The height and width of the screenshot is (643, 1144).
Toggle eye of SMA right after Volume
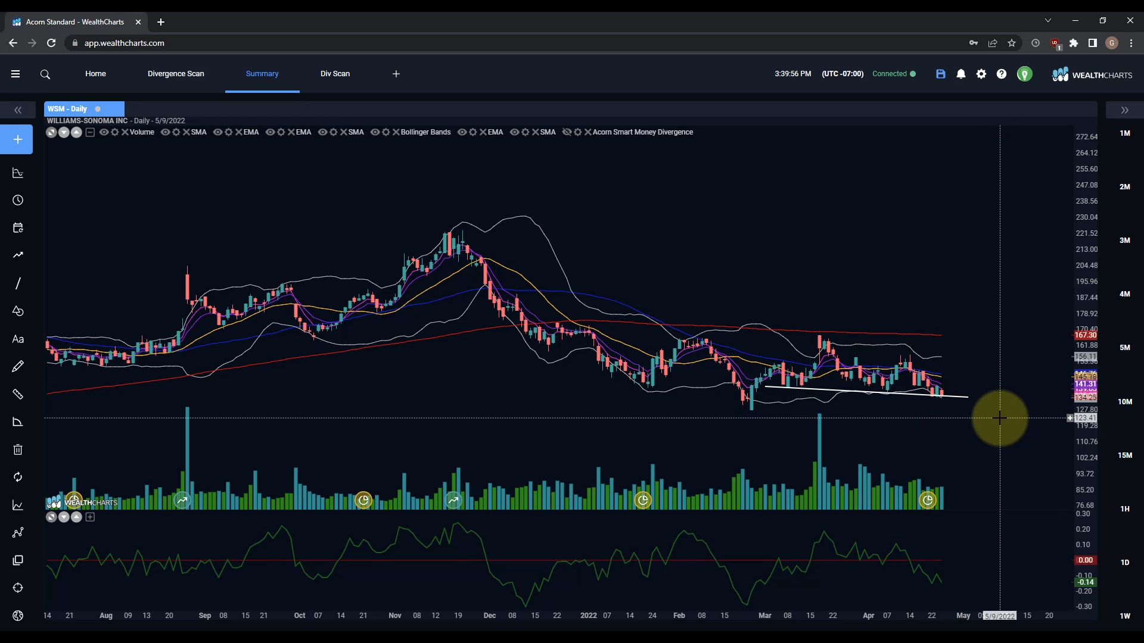click(165, 132)
